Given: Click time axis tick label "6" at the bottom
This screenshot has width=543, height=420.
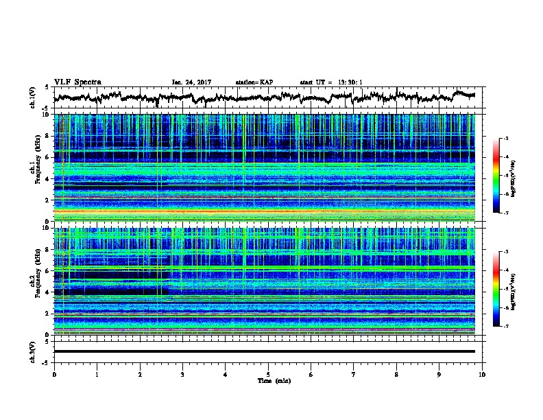Looking at the screenshot, I should click(x=311, y=374).
